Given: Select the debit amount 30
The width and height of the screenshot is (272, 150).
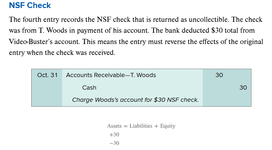Looking at the screenshot, I should click(x=219, y=75).
